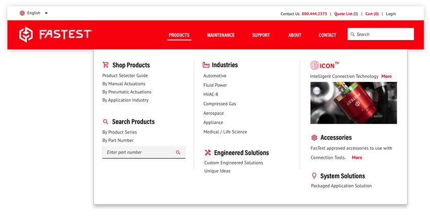Viewport: 430px width, 219px height.
Task: Select the Aerospace industry link
Action: tap(213, 113)
